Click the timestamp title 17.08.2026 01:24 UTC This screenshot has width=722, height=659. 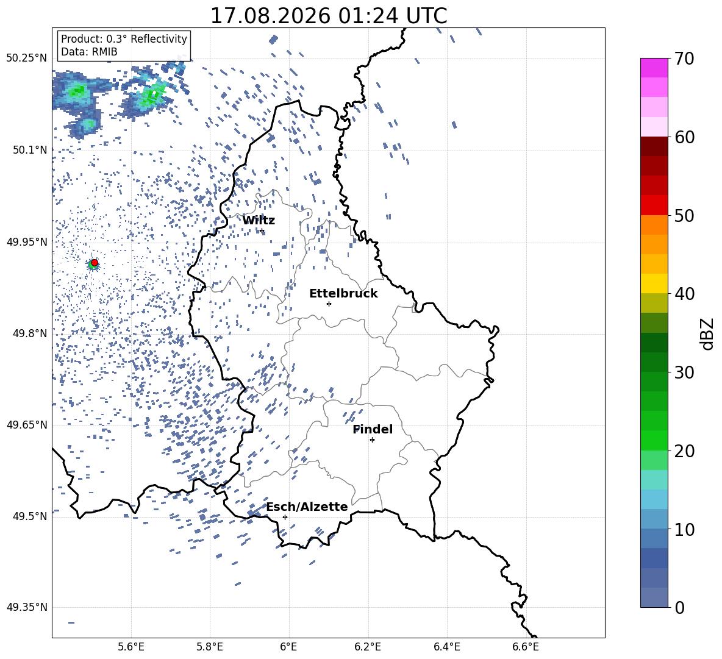point(329,16)
